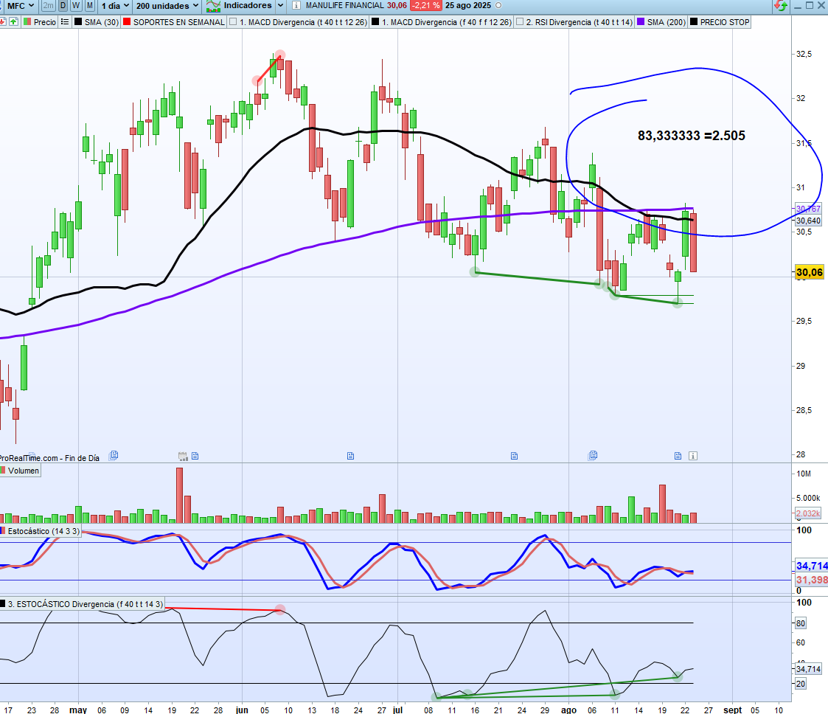Click the ProRealTime.com - Fin de Día text
Screen dimensions: 828x714
(49, 458)
